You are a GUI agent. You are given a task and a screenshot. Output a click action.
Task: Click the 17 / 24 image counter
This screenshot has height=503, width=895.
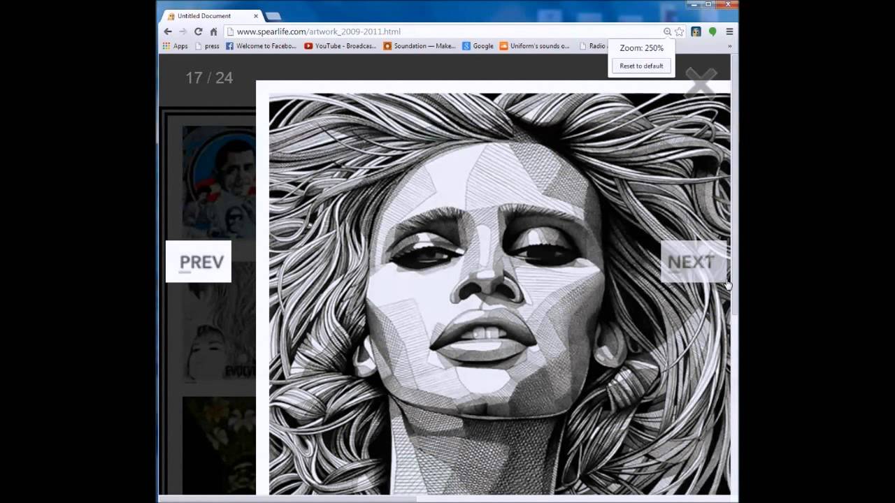coord(209,78)
